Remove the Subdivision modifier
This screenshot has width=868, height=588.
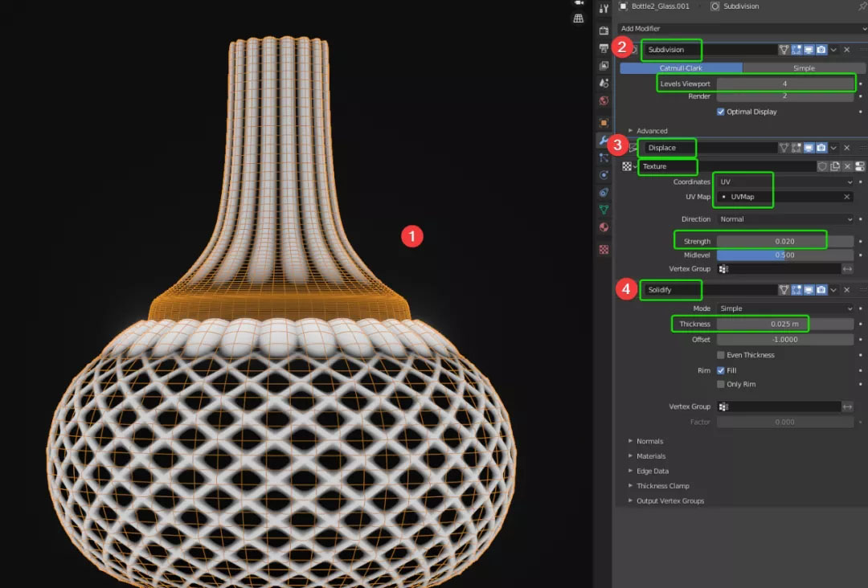(x=847, y=50)
